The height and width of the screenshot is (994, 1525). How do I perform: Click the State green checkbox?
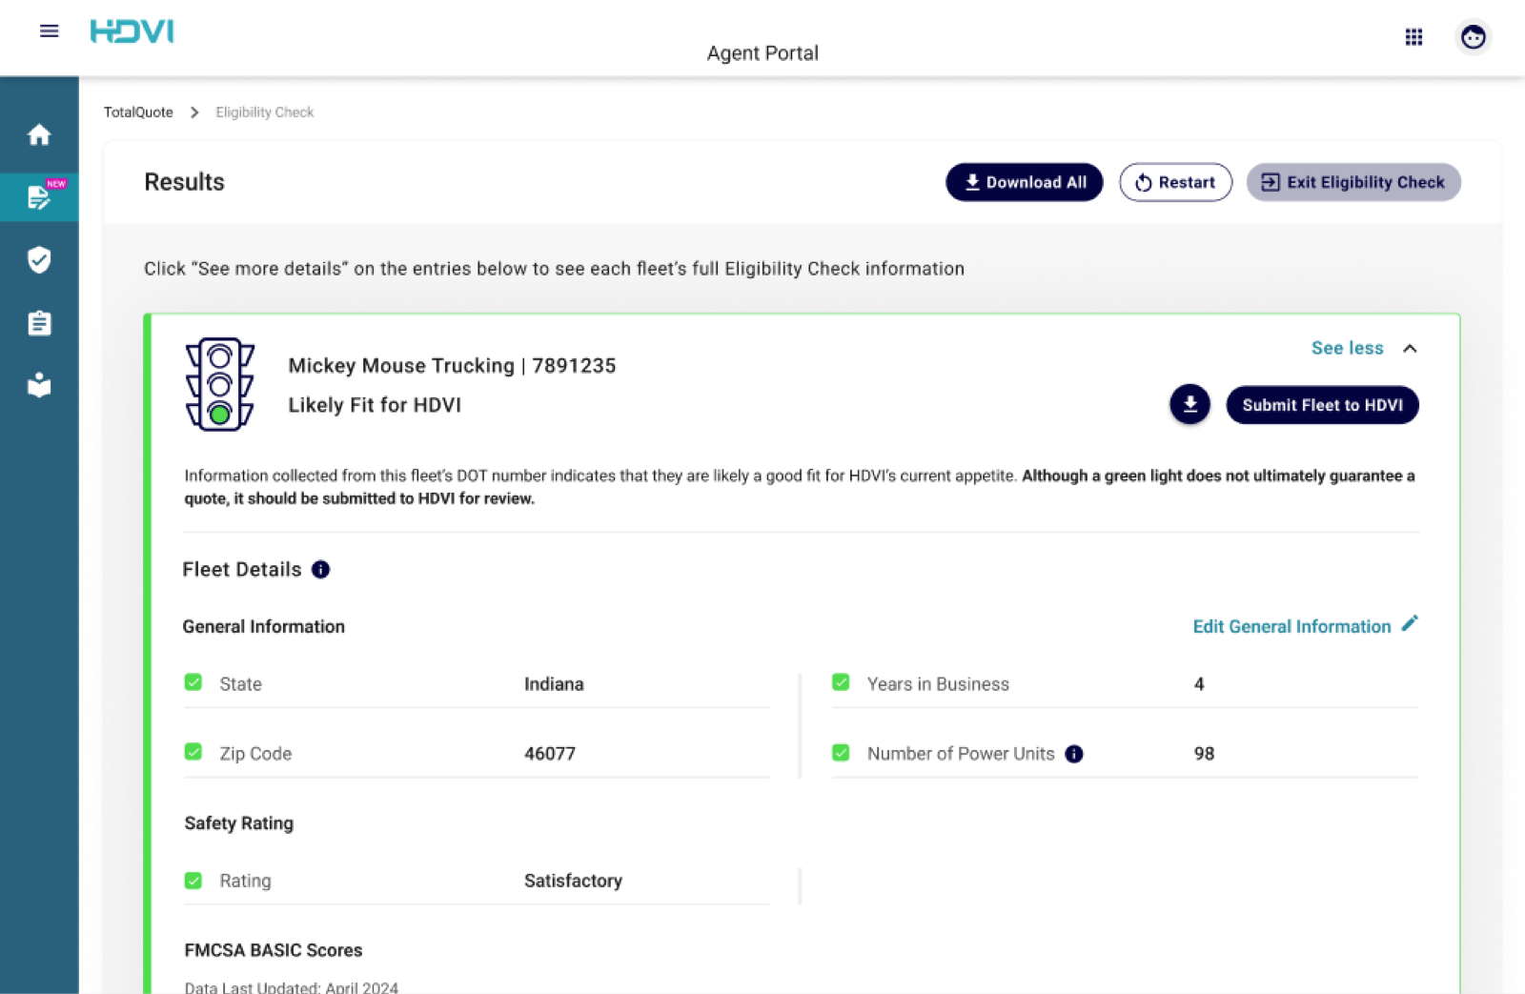[x=193, y=682]
